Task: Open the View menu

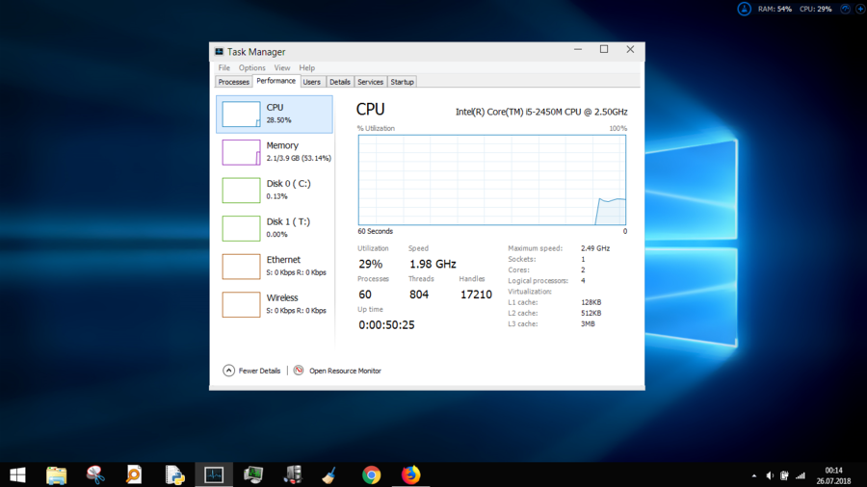Action: [282, 68]
